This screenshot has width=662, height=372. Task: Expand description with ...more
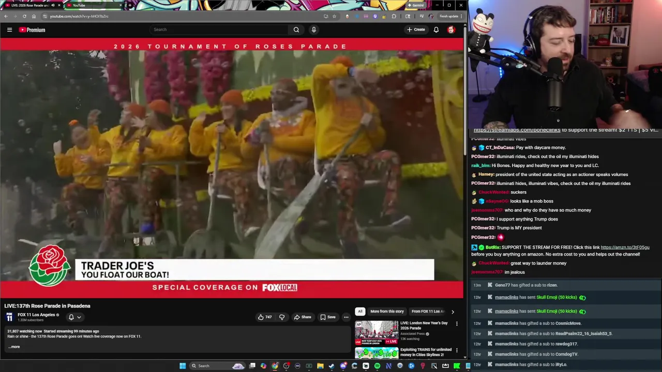click(14, 347)
